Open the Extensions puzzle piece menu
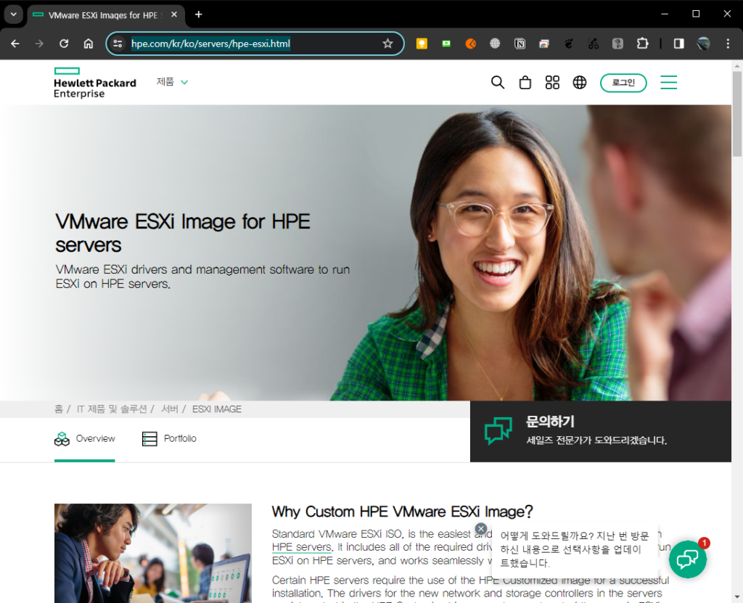 (x=643, y=44)
